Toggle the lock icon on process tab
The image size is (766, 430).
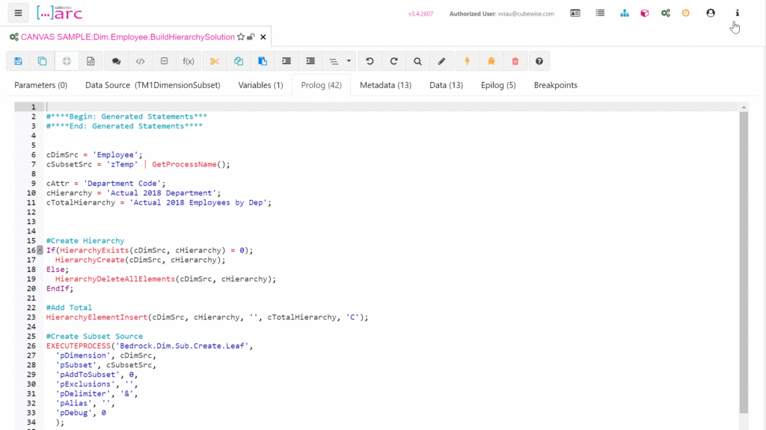click(x=251, y=37)
